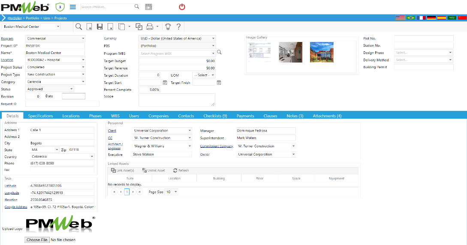Open the Category dropdown showing Gerencia

[55, 82]
